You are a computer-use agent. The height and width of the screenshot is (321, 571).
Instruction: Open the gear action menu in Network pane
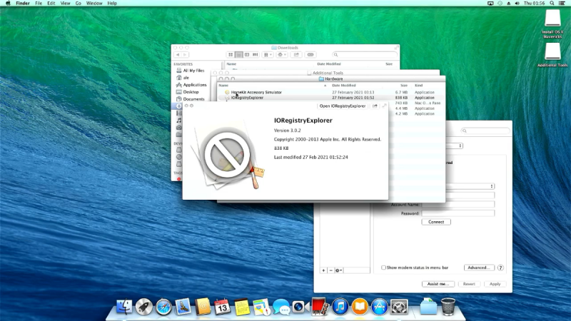[339, 270]
